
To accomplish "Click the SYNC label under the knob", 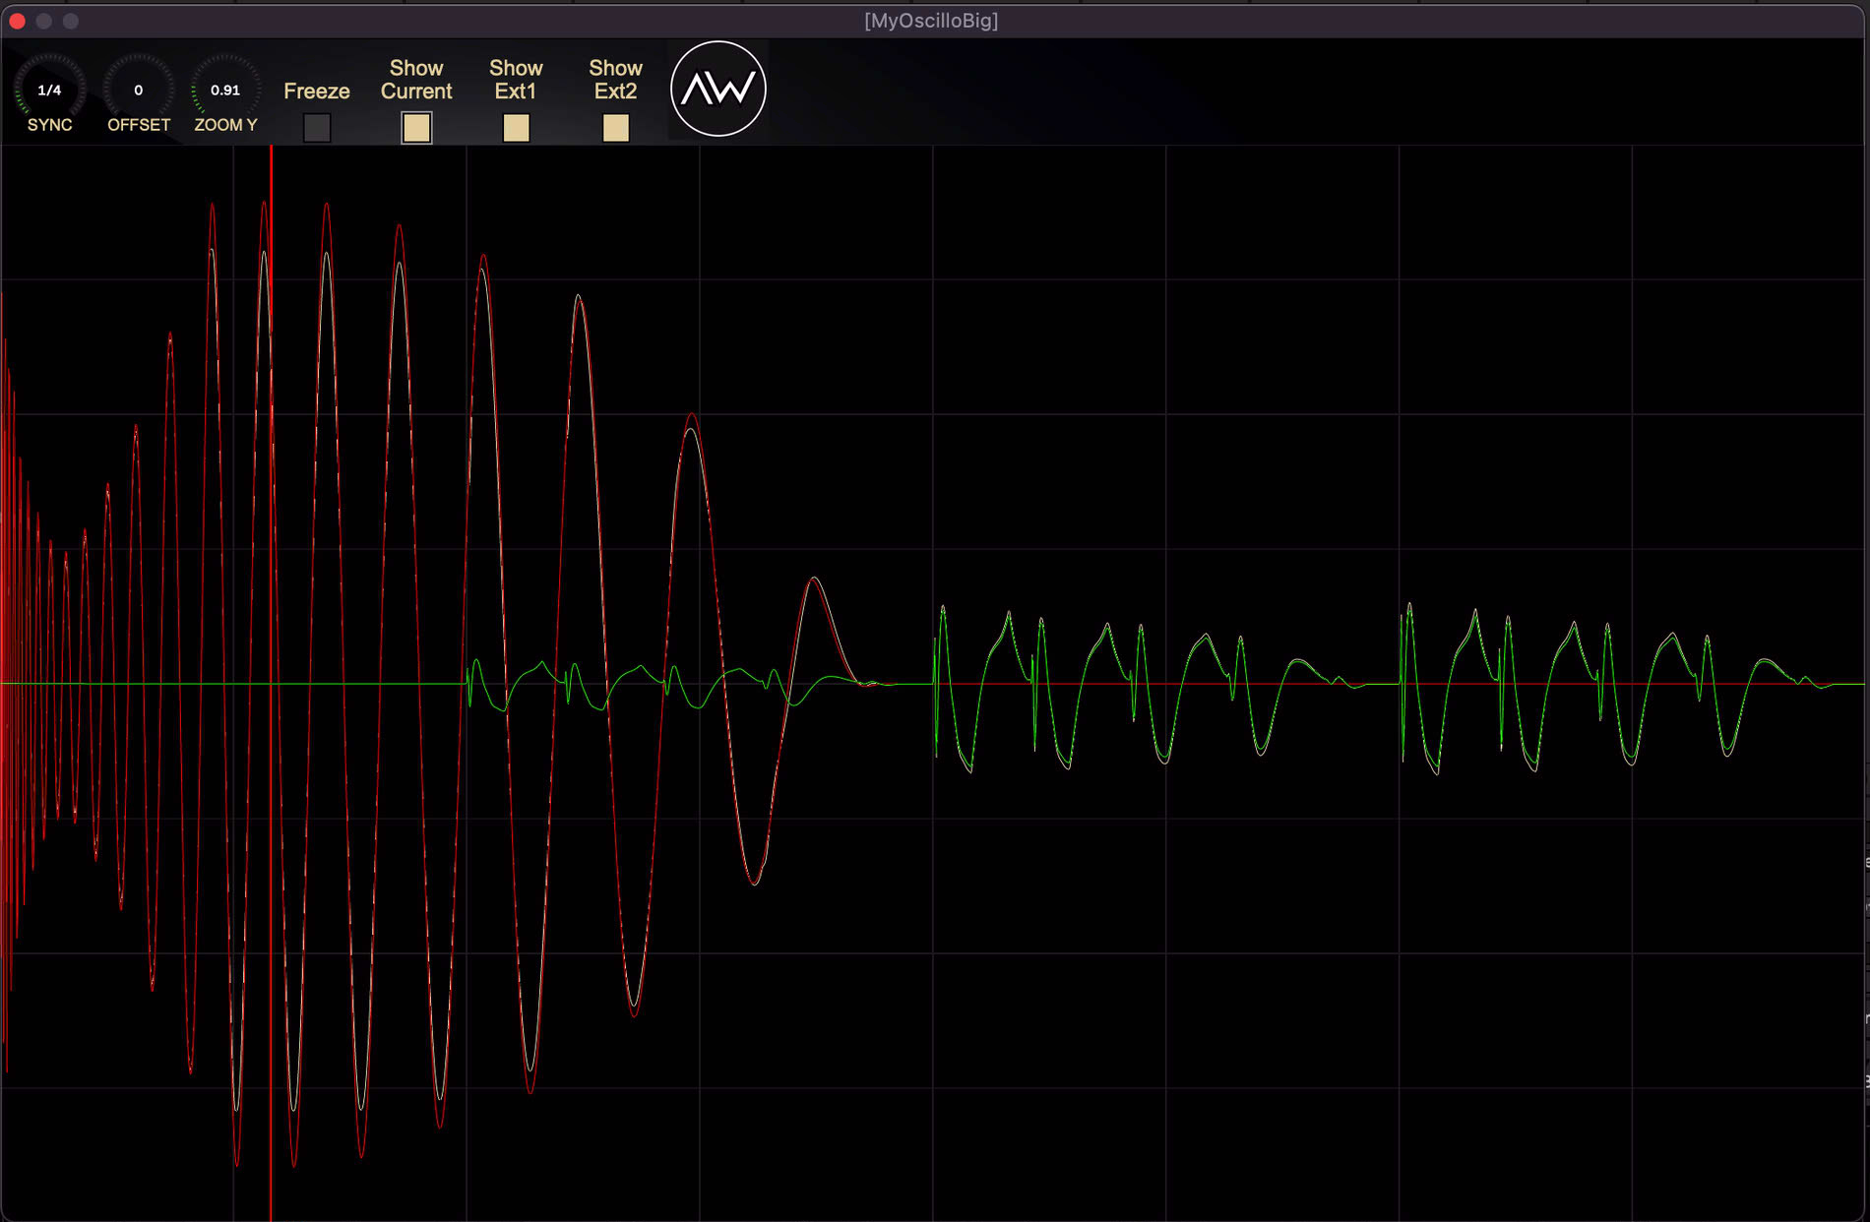I will tap(48, 125).
